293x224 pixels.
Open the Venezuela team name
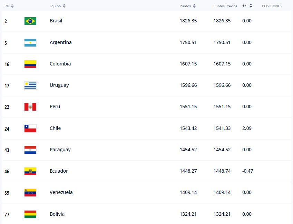pos(61,192)
